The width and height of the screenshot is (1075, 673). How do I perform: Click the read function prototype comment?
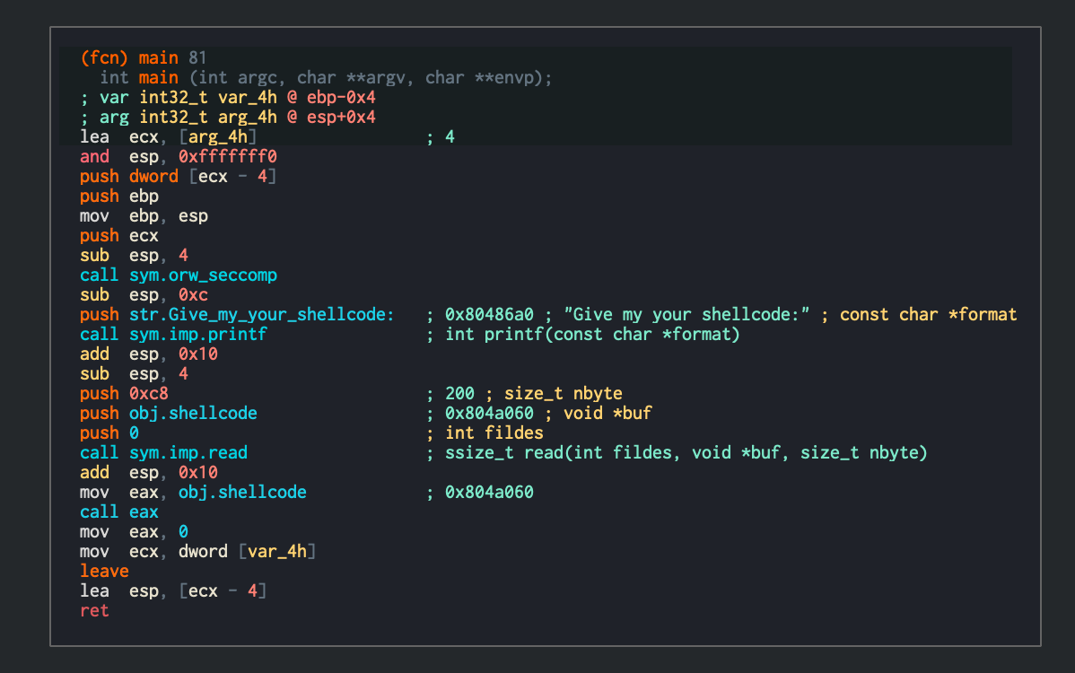[x=673, y=452]
